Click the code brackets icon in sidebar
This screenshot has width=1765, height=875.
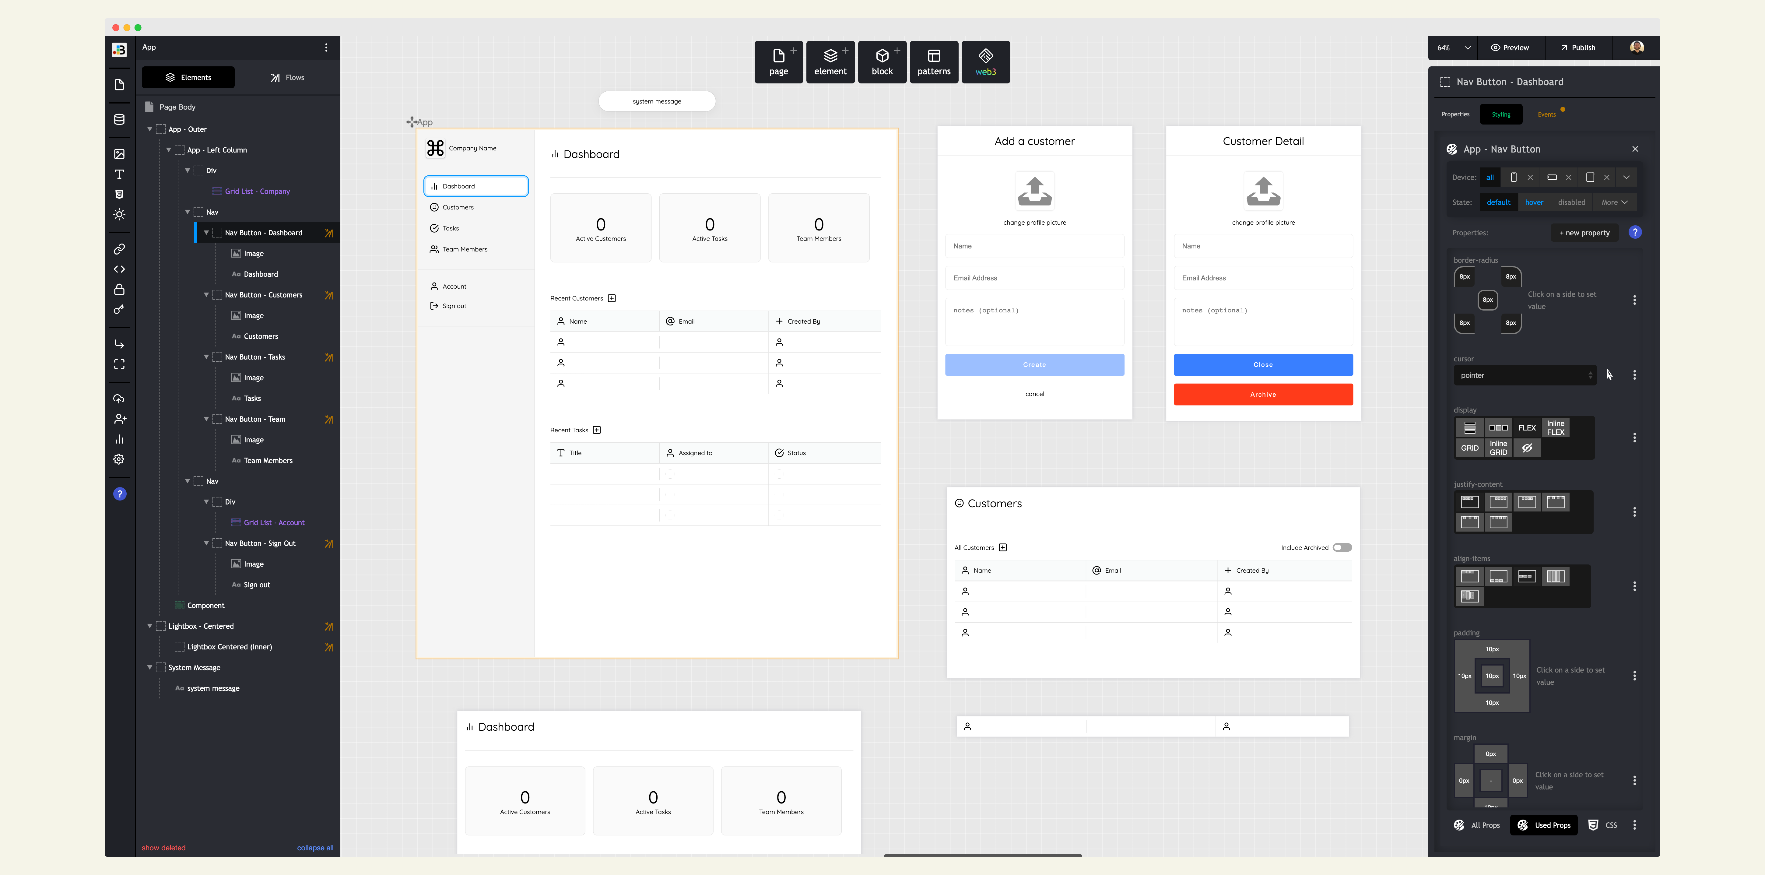click(119, 269)
